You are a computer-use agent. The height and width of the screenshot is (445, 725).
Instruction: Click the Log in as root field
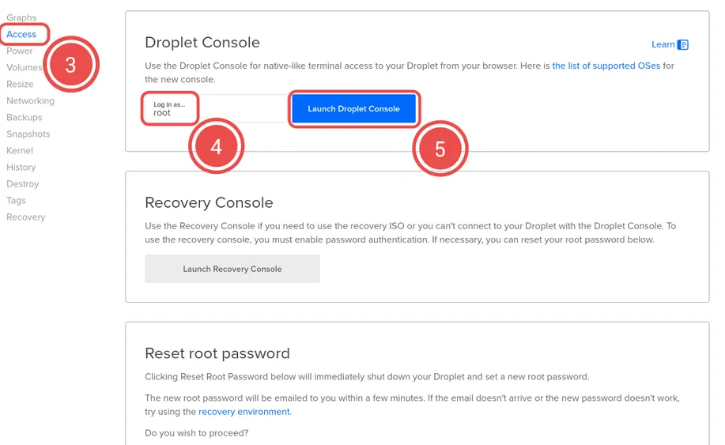(213, 109)
